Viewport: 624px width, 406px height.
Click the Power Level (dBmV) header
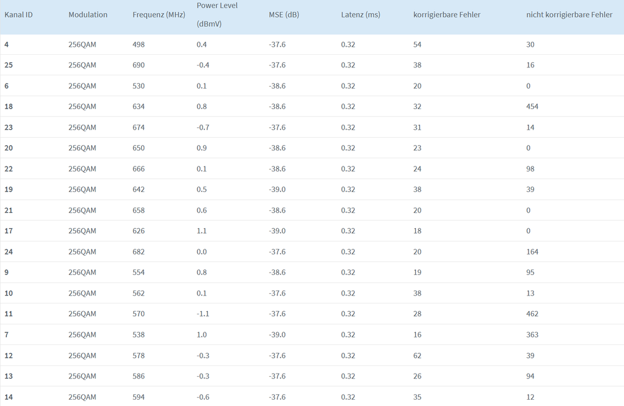tap(217, 14)
